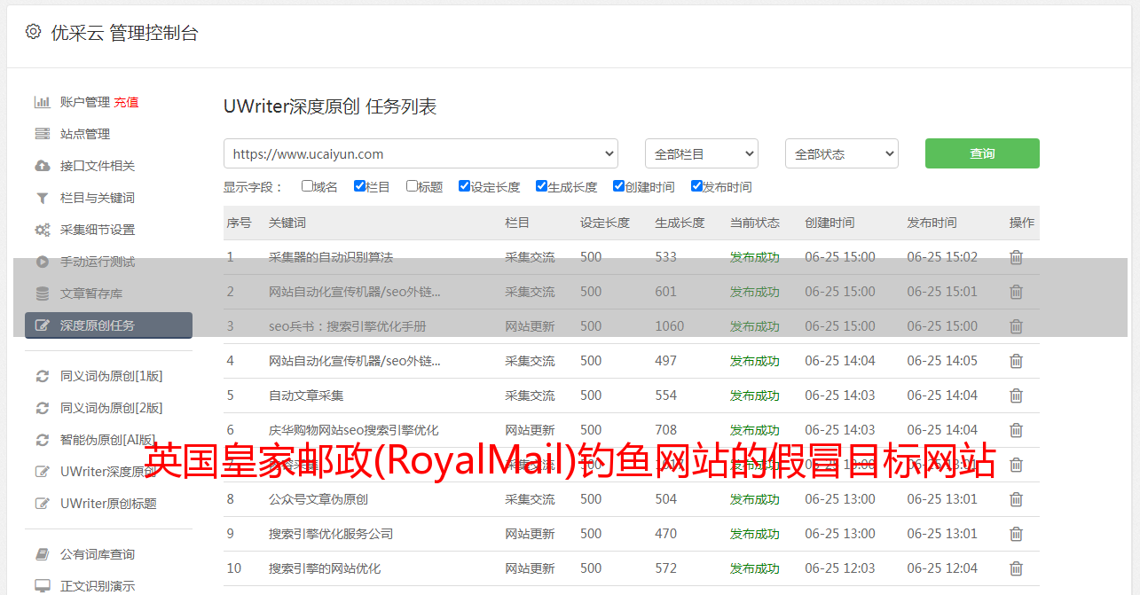Click keyword 搜索引擎的网站优化
The image size is (1140, 595).
tap(325, 568)
